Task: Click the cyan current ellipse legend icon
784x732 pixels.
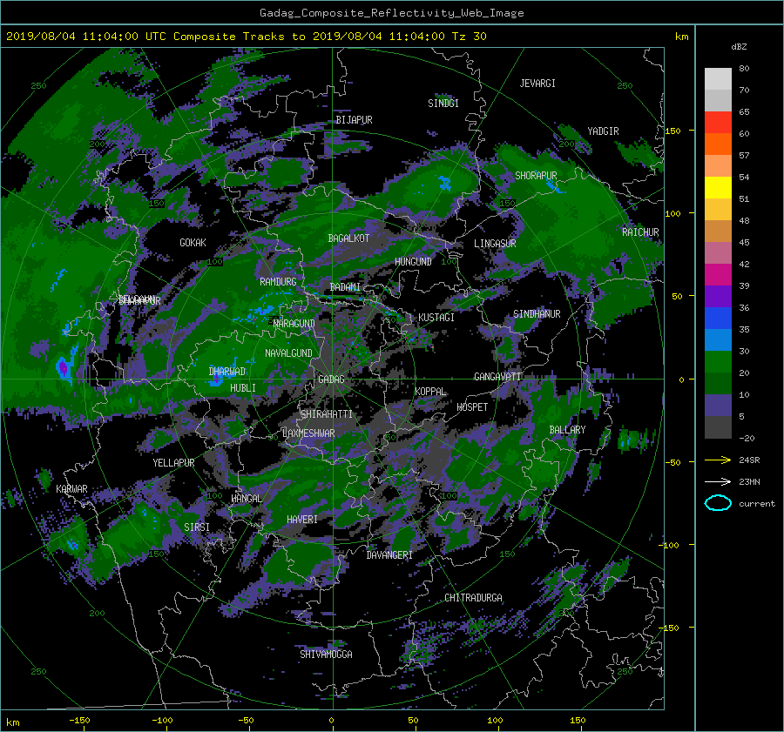Action: point(718,503)
